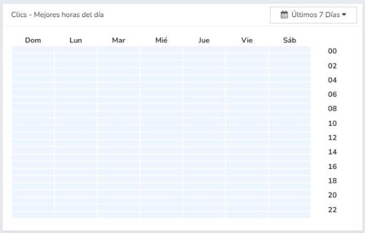The width and height of the screenshot is (365, 233).
Task: Select the Jue column header
Action: pyautogui.click(x=204, y=41)
